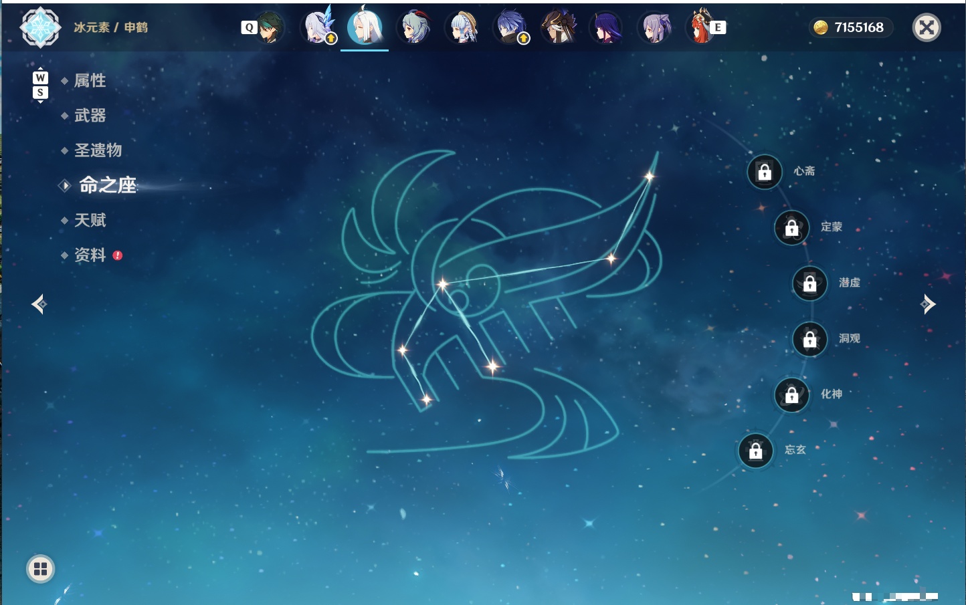Click the Cryo snowflake element emblem

pos(41,27)
